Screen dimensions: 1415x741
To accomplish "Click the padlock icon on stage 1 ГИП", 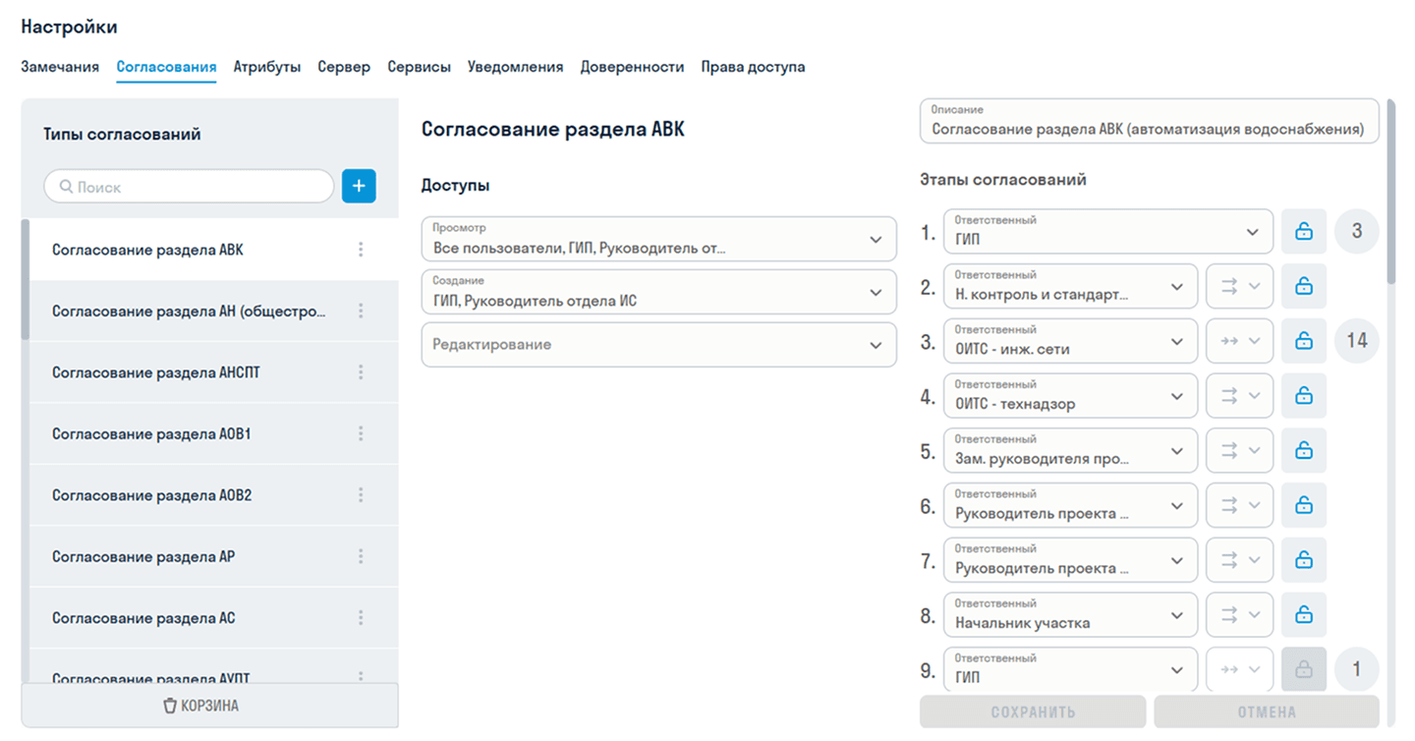I will [1304, 231].
